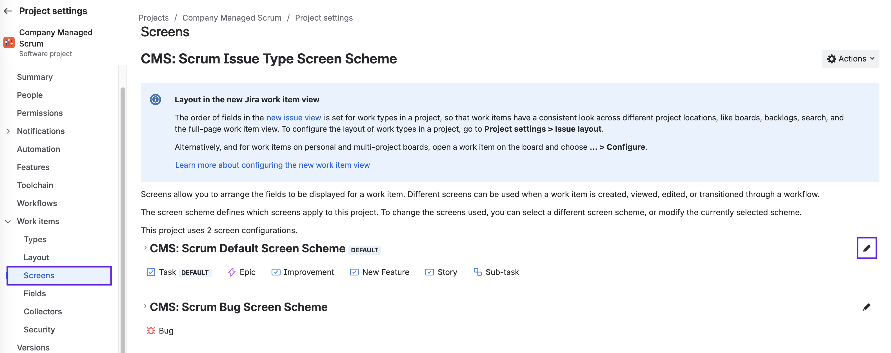Image resolution: width=891 pixels, height=353 pixels.
Task: Collapse the Work items sidebar group
Action: coord(8,222)
